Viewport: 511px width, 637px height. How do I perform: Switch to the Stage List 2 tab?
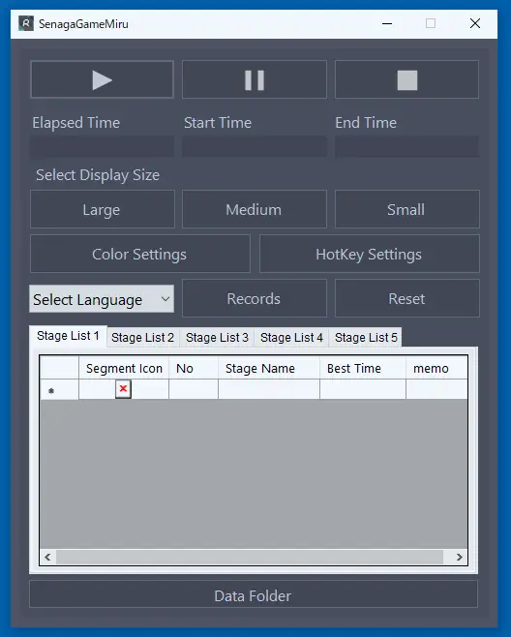point(142,337)
